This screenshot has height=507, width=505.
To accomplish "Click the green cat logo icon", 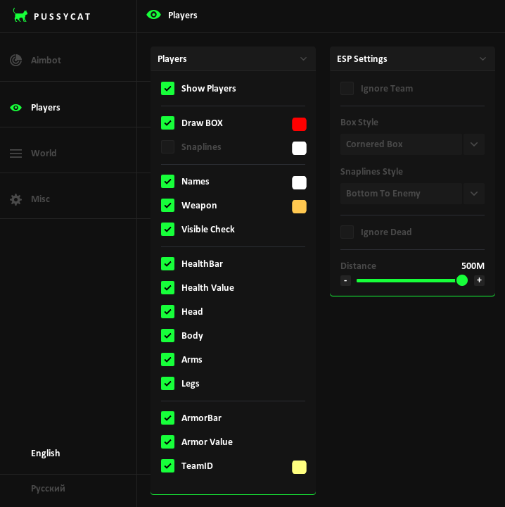I will (x=20, y=15).
